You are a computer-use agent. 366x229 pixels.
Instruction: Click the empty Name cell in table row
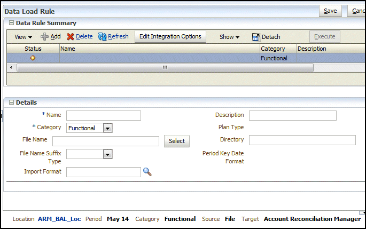(160, 58)
